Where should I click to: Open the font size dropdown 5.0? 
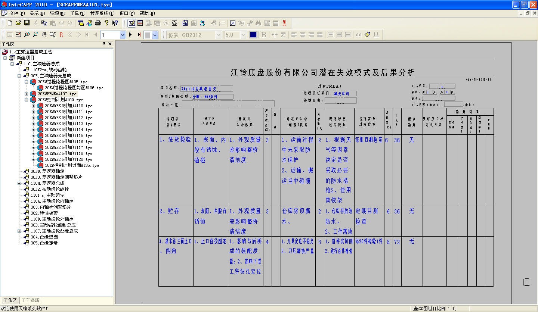(x=243, y=35)
